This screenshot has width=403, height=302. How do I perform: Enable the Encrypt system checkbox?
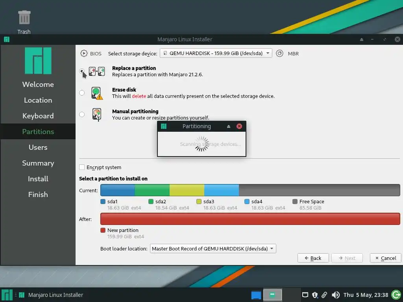(82, 167)
